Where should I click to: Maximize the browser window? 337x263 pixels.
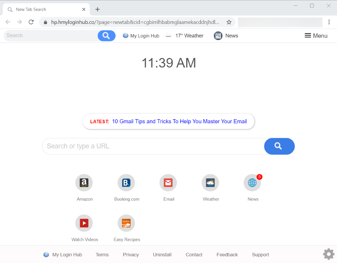click(312, 6)
